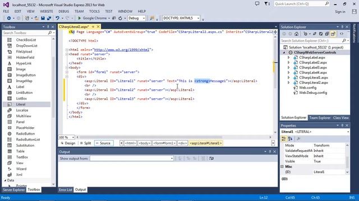Open the Show output from dropdown
This screenshot has height=201, width=359.
tap(132, 159)
